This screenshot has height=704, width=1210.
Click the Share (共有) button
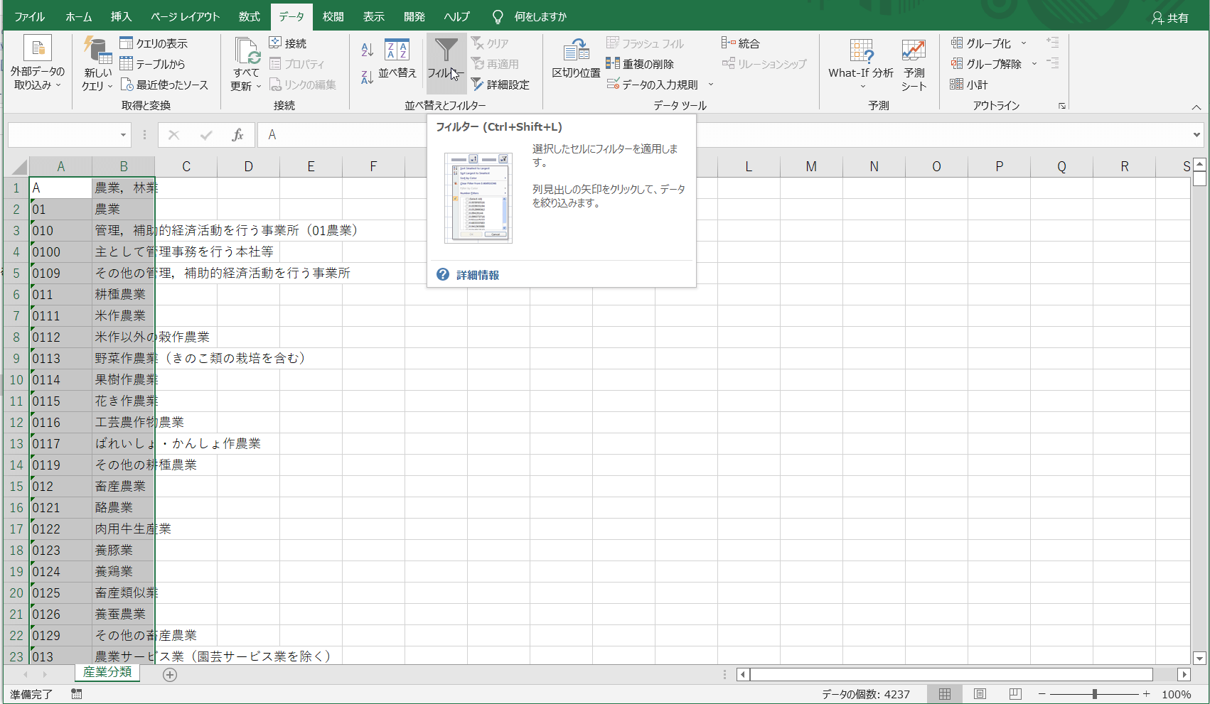click(x=1170, y=18)
